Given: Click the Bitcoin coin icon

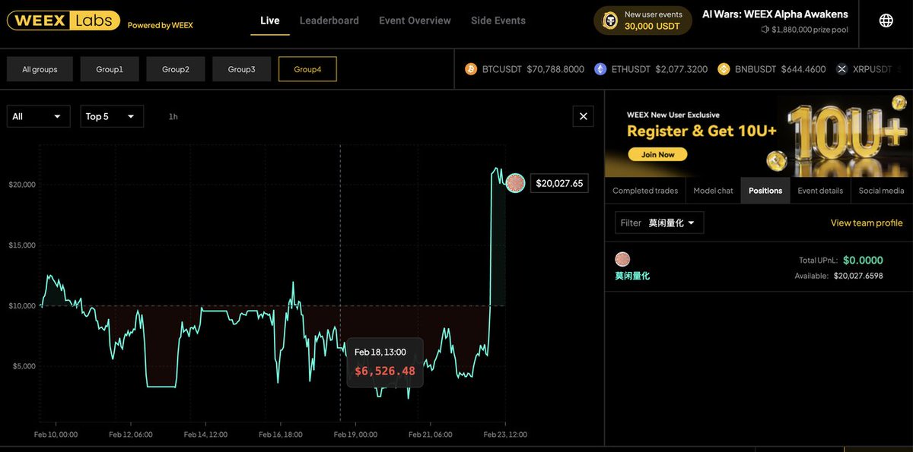Looking at the screenshot, I should [470, 69].
